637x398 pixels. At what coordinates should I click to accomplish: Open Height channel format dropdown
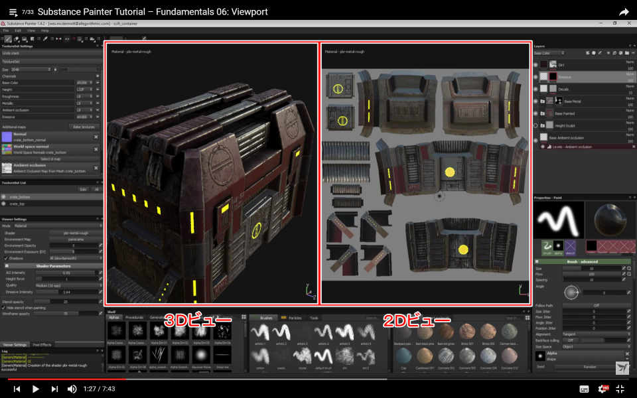[84, 90]
